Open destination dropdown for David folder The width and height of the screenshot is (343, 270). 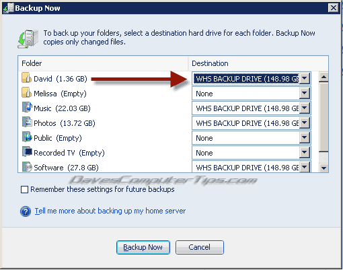coord(305,79)
